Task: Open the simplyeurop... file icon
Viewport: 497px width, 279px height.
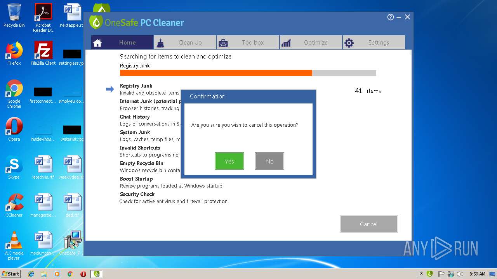Action: coord(72,95)
